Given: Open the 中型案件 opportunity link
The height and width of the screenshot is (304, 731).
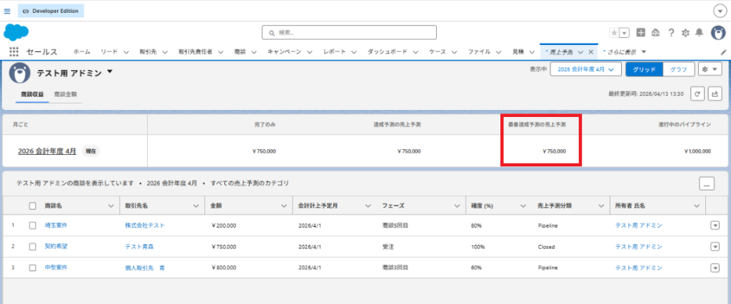Looking at the screenshot, I should point(56,268).
